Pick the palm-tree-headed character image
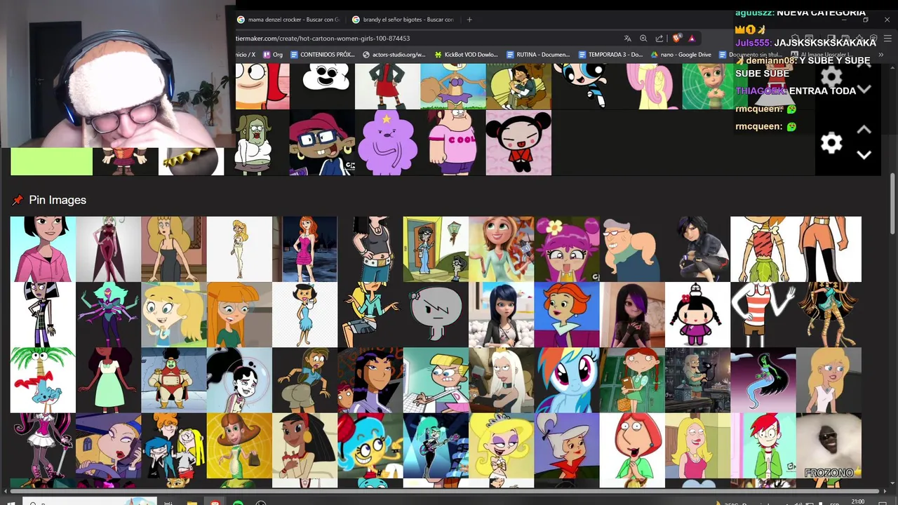898x505 pixels. coord(43,380)
